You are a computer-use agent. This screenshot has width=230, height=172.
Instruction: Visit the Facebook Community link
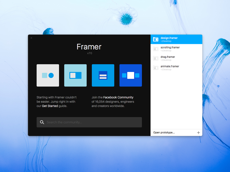[x=118, y=97]
